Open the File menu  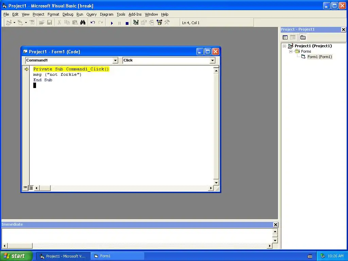pyautogui.click(x=6, y=14)
